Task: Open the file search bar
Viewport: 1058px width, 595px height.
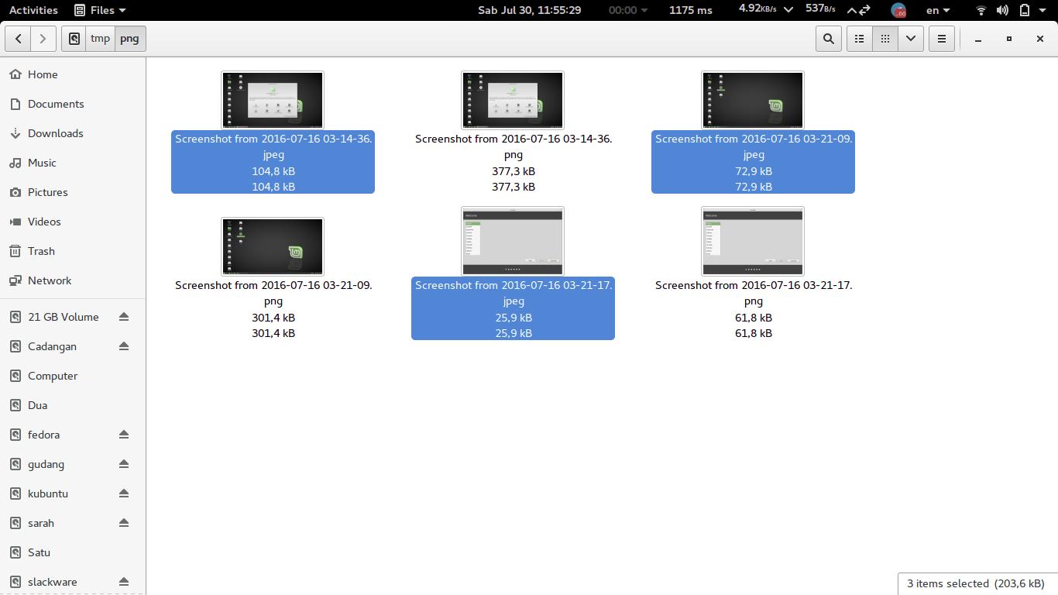Action: [828, 38]
